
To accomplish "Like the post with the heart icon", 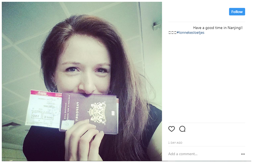I will coord(171,129).
